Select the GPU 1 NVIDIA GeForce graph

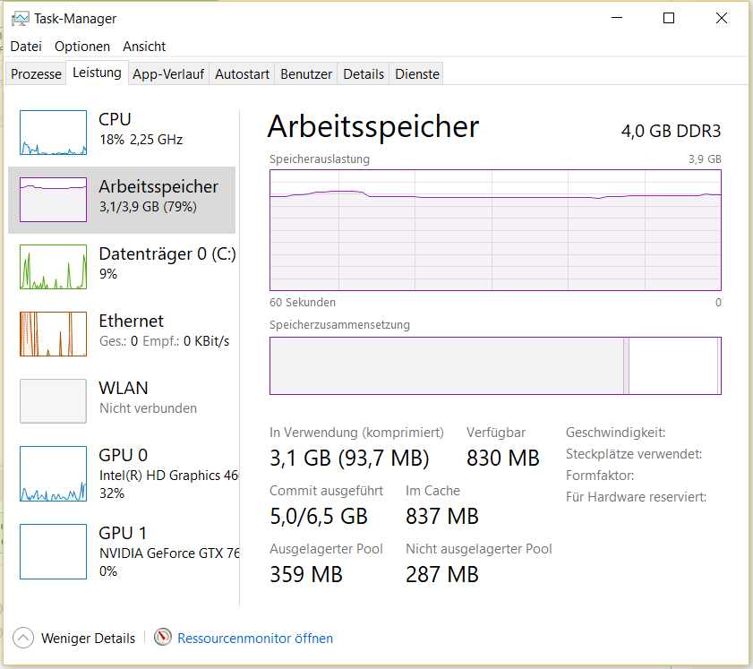coord(53,552)
